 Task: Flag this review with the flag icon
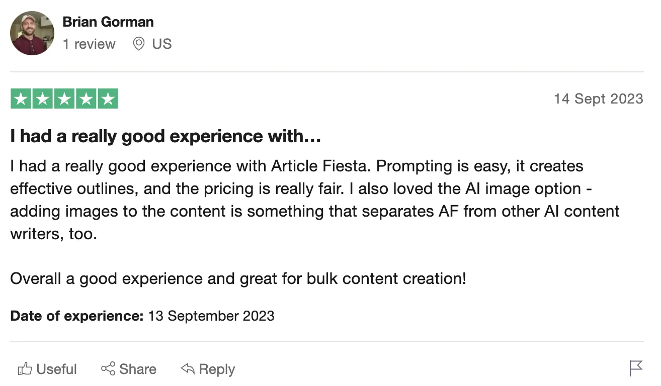tap(636, 368)
